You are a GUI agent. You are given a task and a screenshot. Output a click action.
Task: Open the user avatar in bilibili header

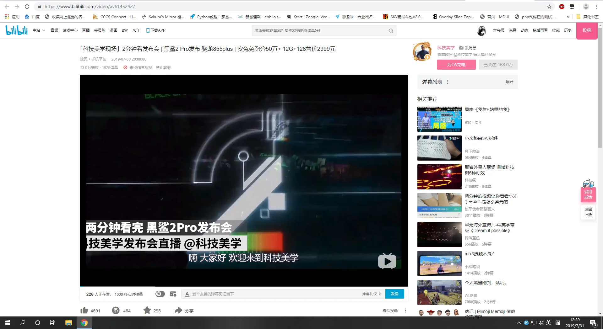[x=481, y=30]
